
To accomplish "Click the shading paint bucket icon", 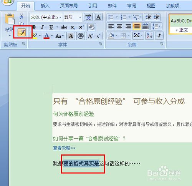I will (x=111, y=36).
